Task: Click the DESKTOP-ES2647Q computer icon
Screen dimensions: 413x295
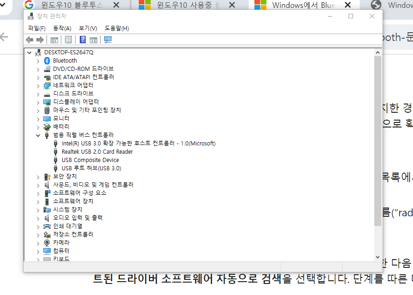Action: point(38,52)
